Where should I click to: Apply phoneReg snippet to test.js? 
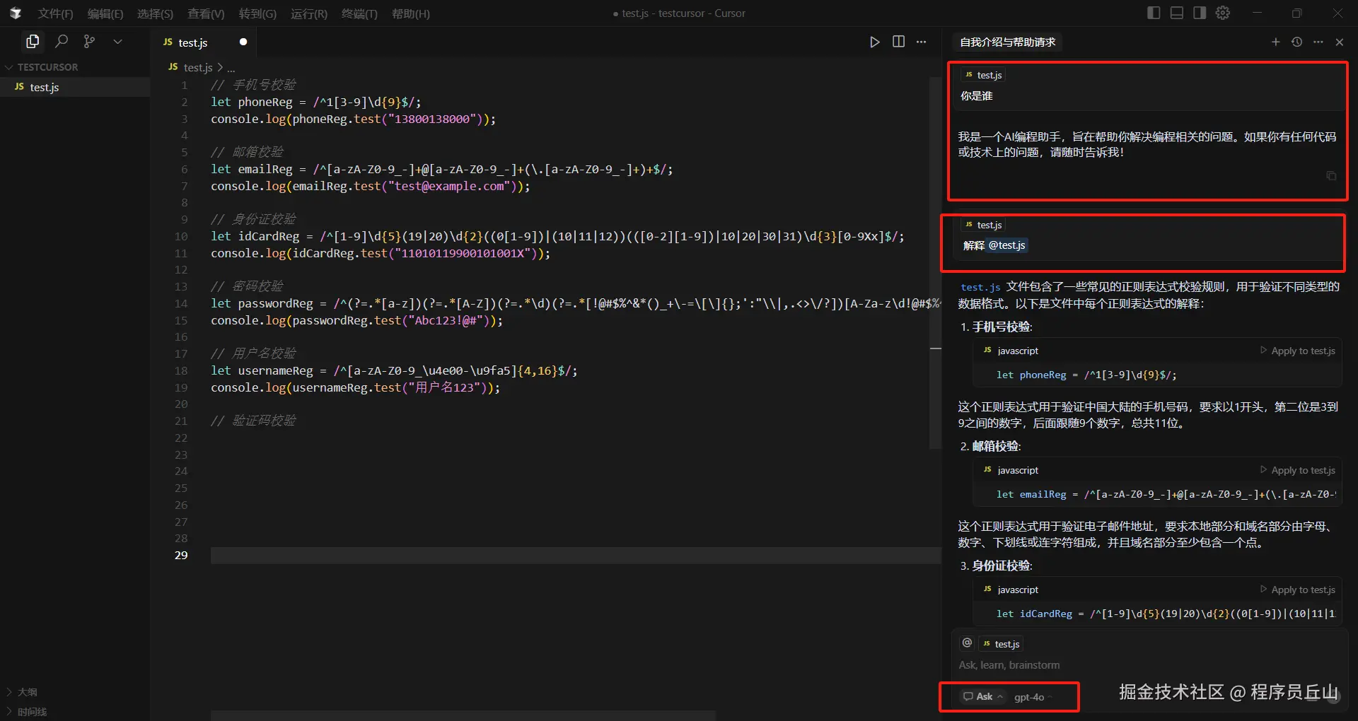point(1297,351)
